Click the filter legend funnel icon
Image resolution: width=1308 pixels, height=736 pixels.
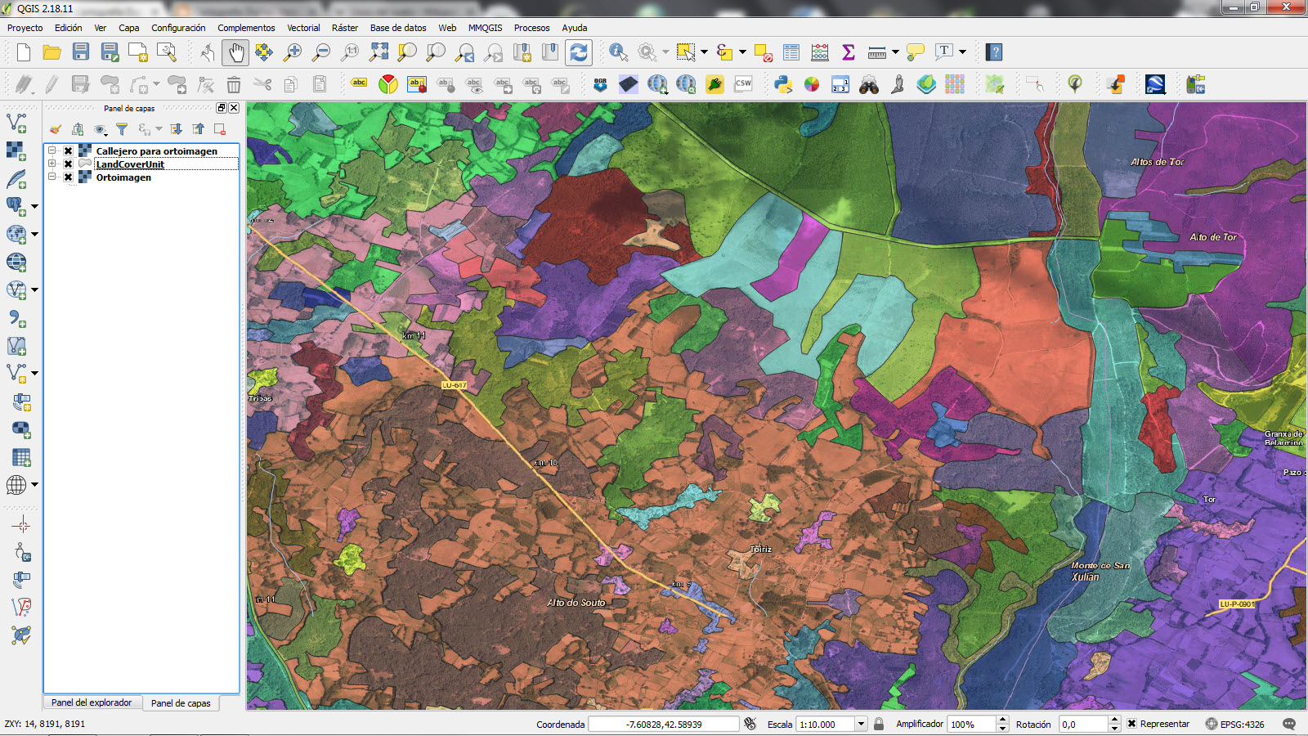pos(122,129)
